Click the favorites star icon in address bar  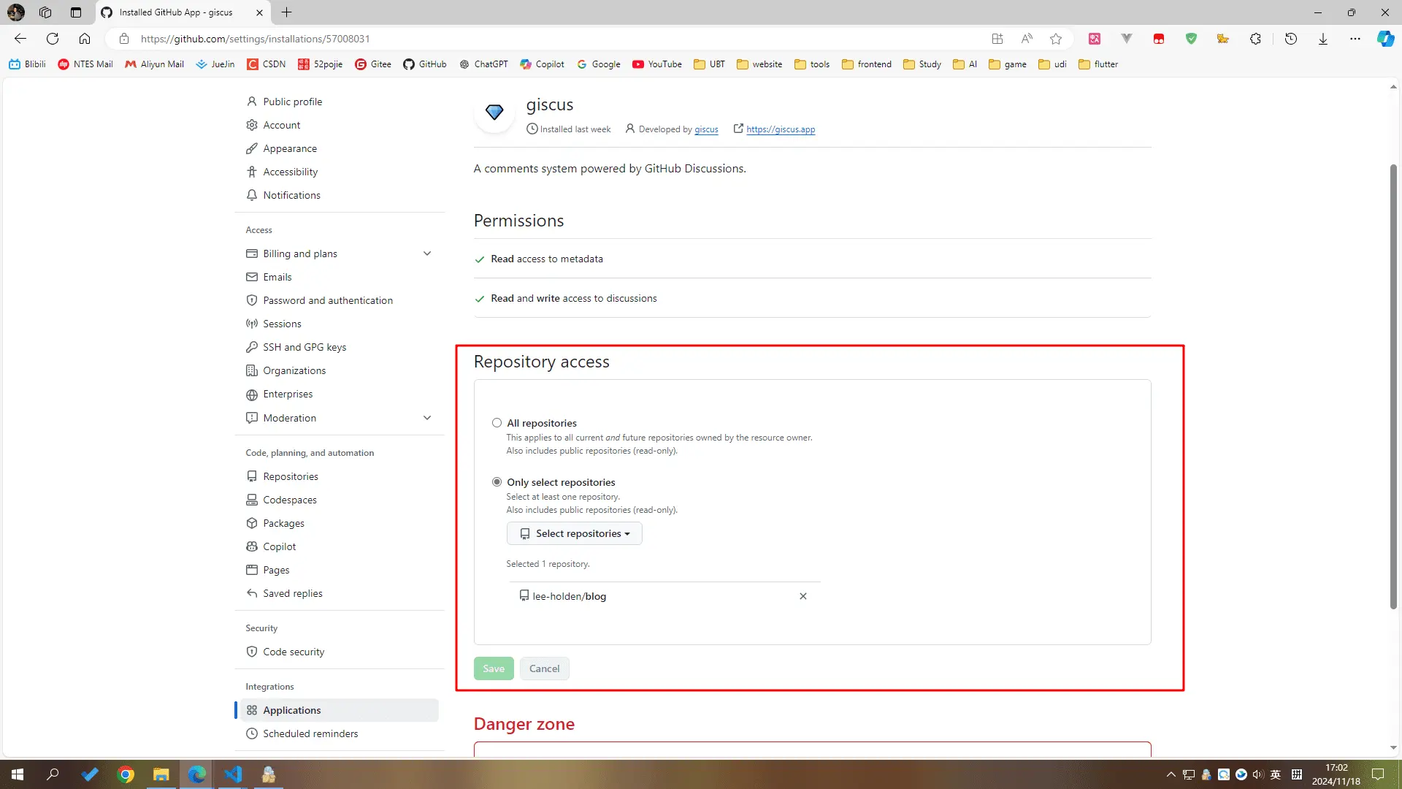tap(1056, 39)
